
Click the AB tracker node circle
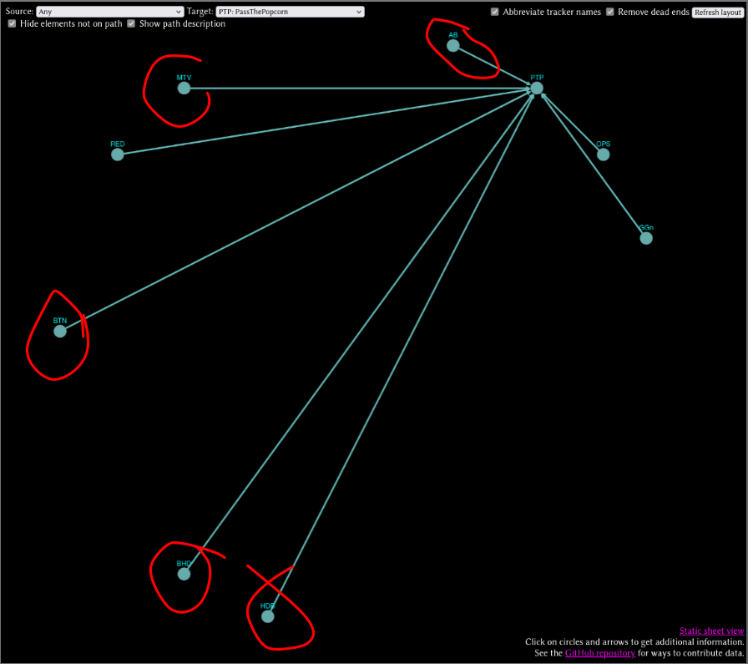(452, 46)
